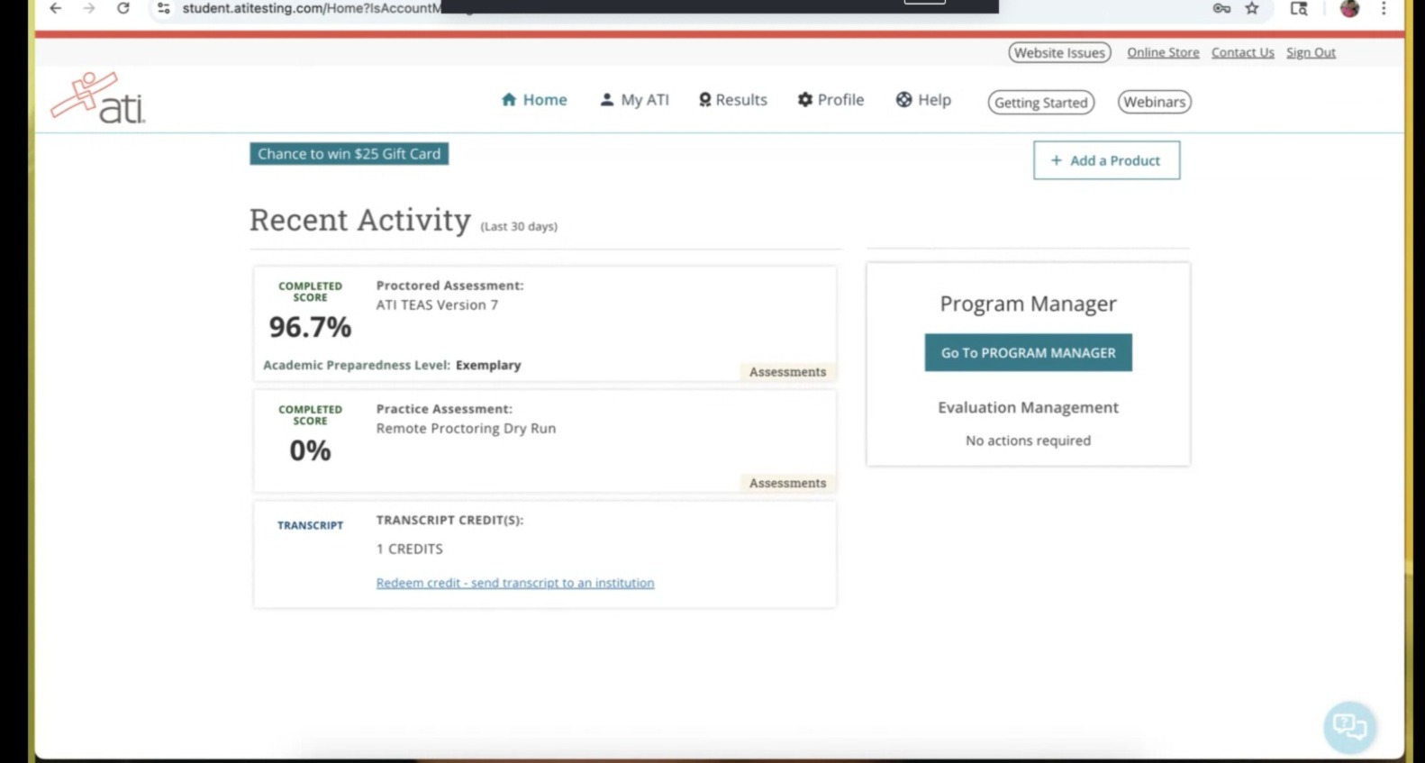
Task: Click Academic Preparedness Level Exemplary text
Action: (392, 365)
